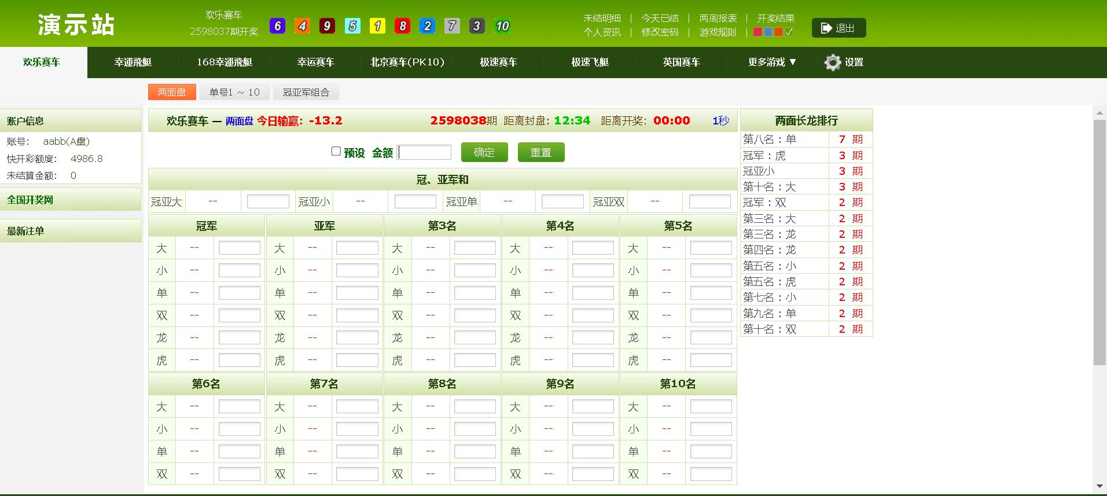Tick the 预设 checkbox
This screenshot has width=1107, height=496.
[336, 151]
